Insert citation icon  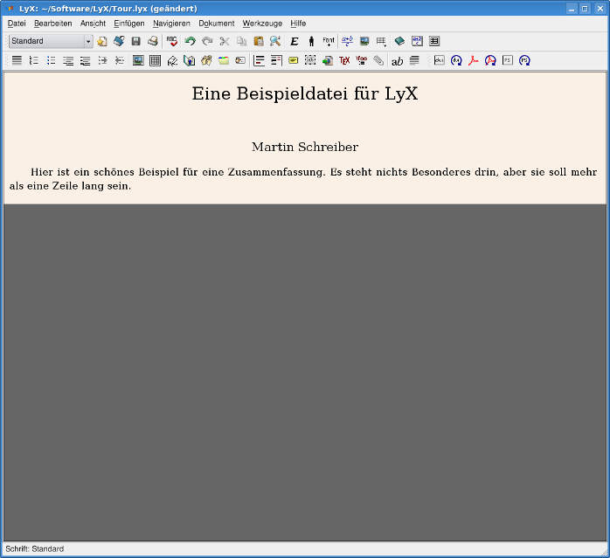tap(206, 60)
